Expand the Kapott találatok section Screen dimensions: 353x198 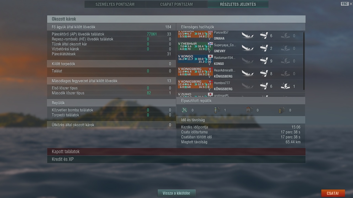coord(176,152)
